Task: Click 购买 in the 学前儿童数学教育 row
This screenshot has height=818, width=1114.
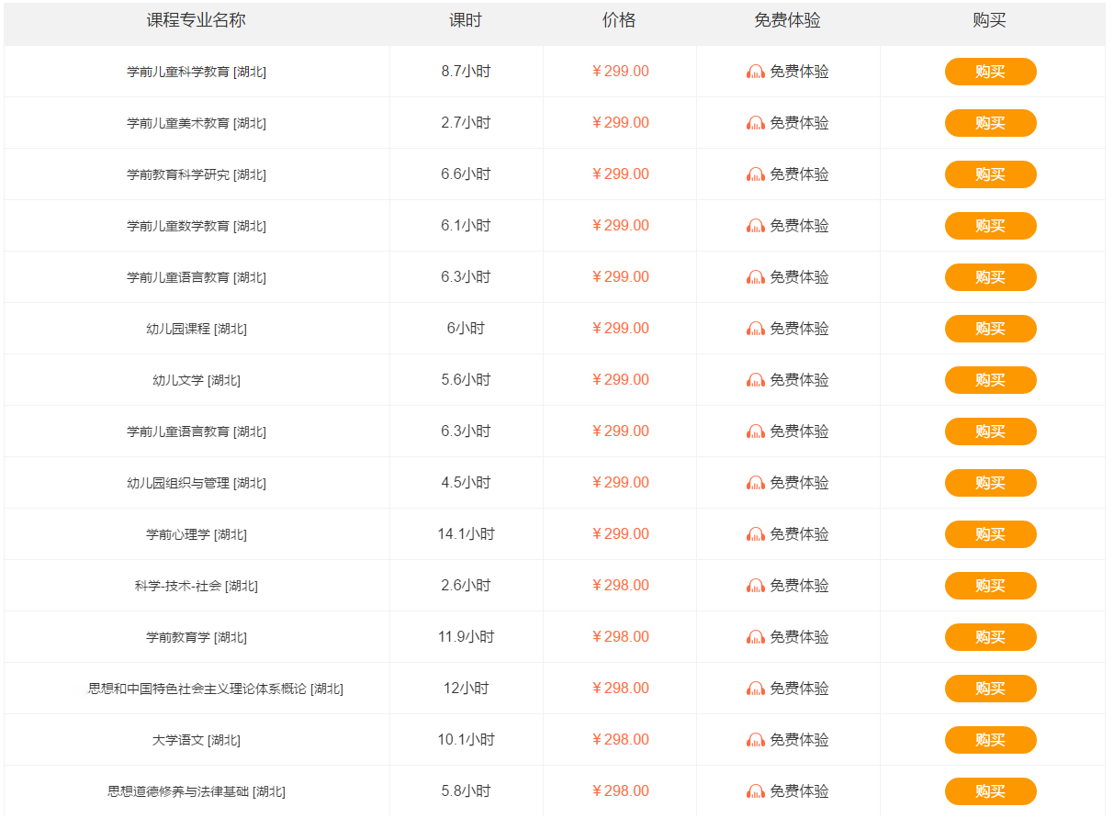Action: (x=990, y=226)
